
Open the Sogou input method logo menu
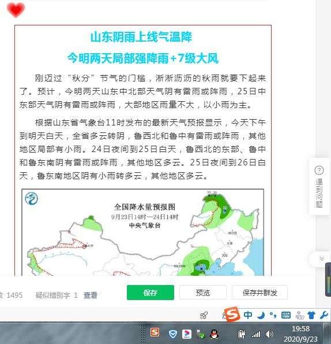[232, 314]
